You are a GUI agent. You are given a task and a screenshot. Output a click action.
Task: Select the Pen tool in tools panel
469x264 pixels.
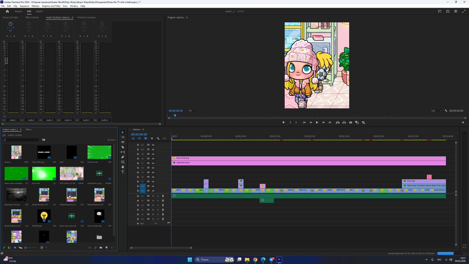[123, 157]
